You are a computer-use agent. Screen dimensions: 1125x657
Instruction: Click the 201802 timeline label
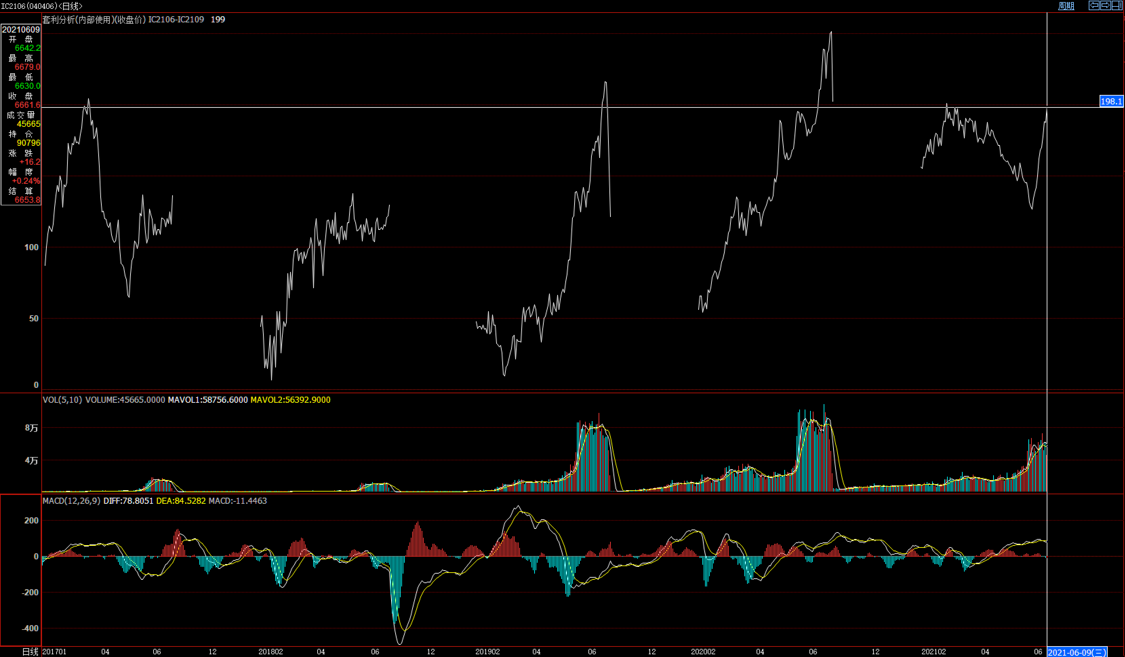(270, 652)
